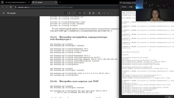Reload the current page
Image resolution: width=174 pixels, height=98 pixels.
point(11,7)
